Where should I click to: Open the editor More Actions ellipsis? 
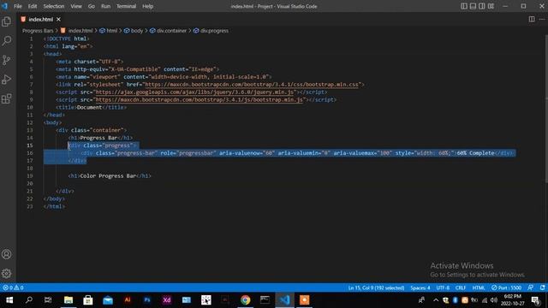point(542,19)
